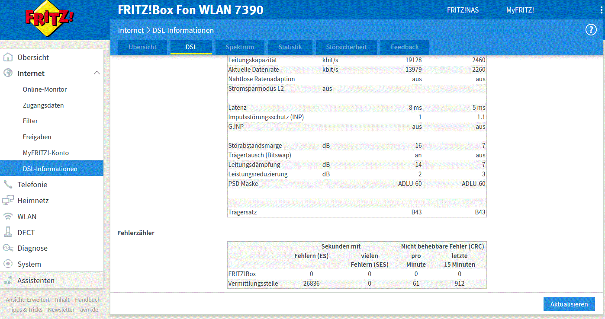Click the Leistungsreduzierung row label

(258, 174)
